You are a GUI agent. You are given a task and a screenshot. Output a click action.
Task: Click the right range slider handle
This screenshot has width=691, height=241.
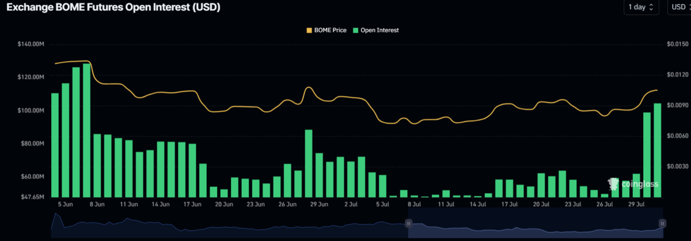click(662, 223)
